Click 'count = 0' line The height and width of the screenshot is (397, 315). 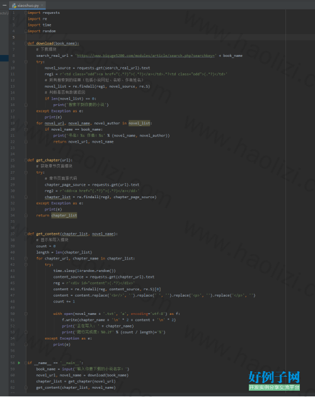click(x=46, y=246)
